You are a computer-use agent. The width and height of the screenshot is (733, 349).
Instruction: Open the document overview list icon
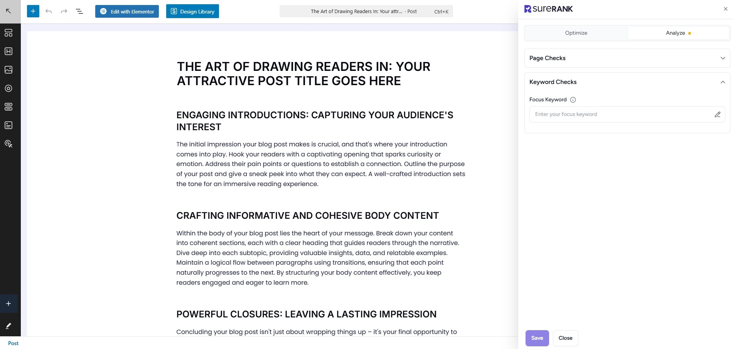coord(79,11)
